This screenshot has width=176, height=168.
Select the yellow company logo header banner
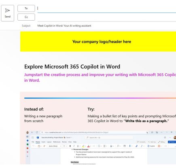pyautogui.click(x=98, y=42)
